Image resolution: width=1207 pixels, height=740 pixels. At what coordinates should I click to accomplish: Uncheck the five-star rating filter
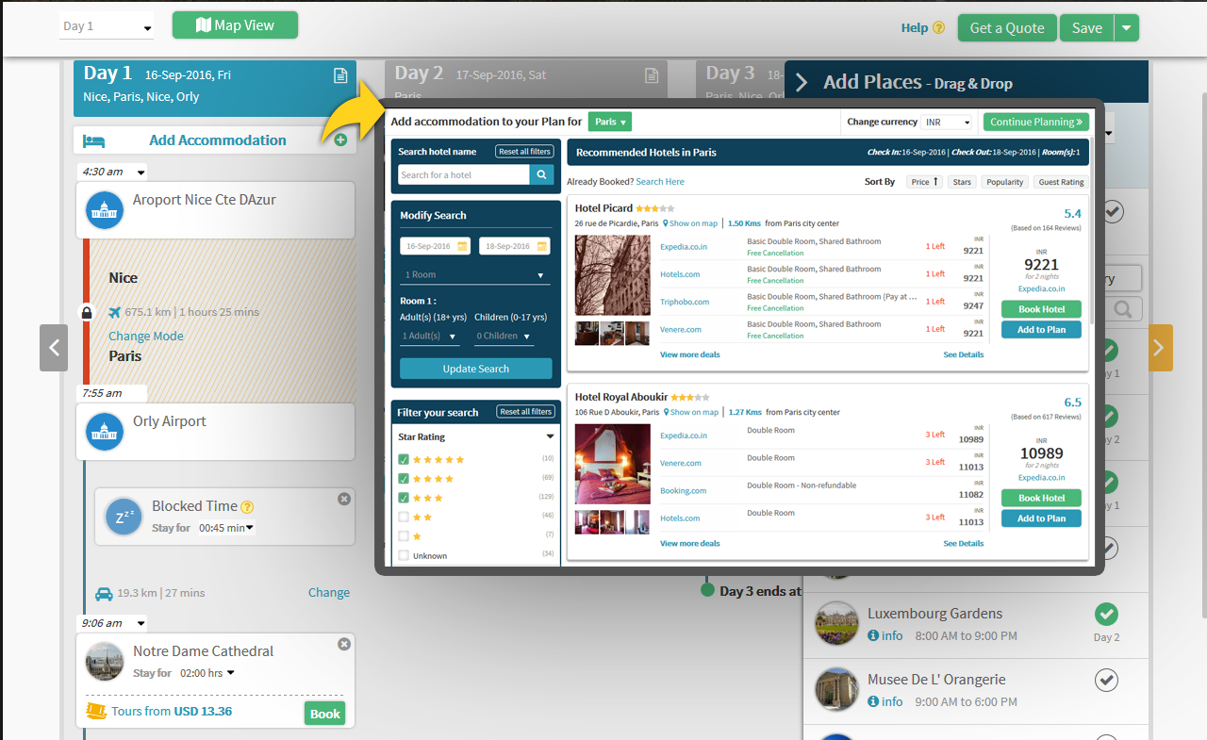404,460
